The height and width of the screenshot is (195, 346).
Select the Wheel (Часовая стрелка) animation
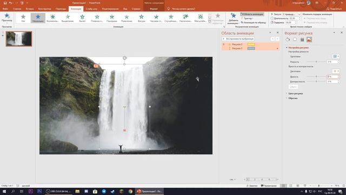click(x=156, y=18)
